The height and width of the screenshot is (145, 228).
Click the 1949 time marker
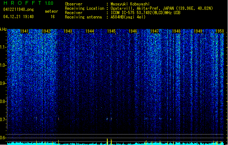click(x=198, y=31)
